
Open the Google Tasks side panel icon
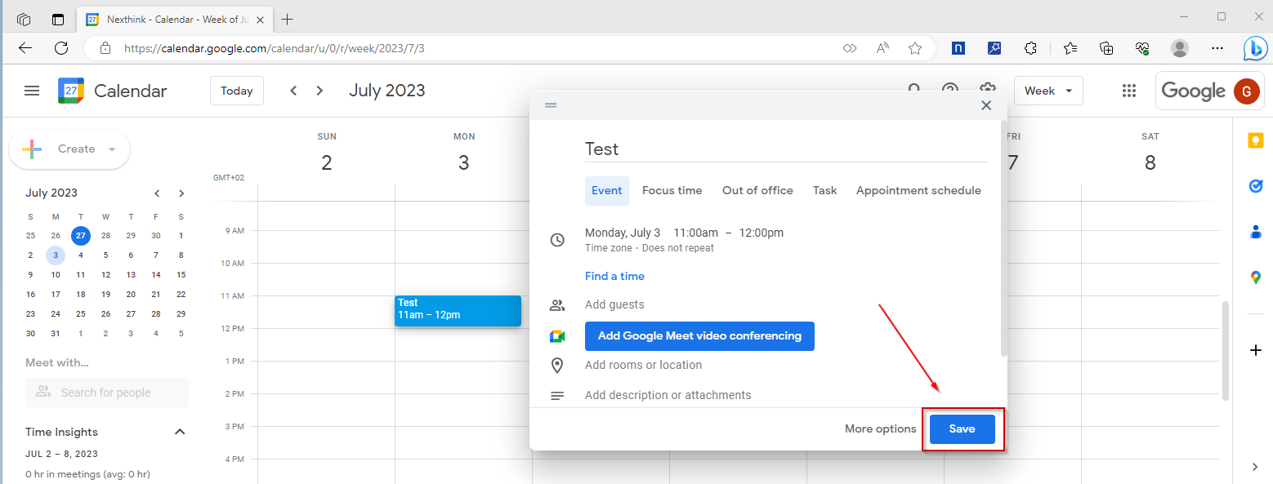[x=1256, y=186]
